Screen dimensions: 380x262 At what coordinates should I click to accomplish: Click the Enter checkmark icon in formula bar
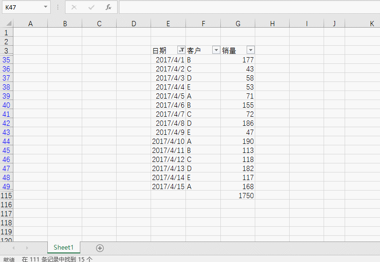(x=91, y=7)
